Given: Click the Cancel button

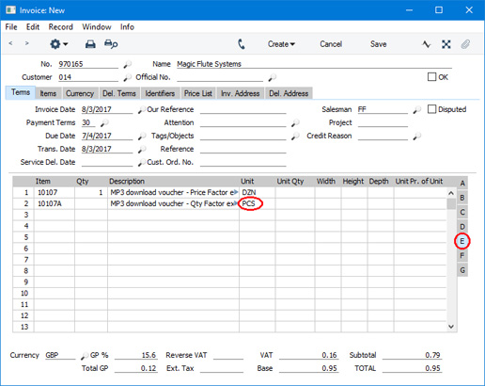Looking at the screenshot, I should pyautogui.click(x=331, y=44).
